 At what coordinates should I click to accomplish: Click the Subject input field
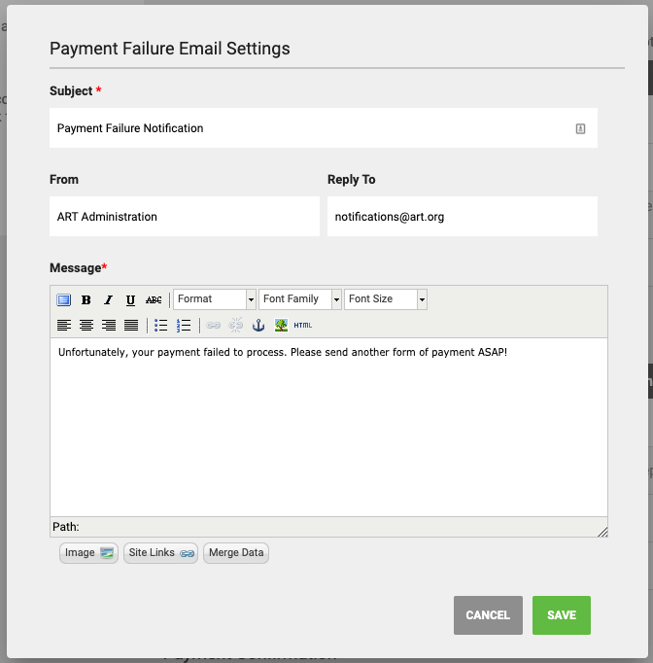point(324,128)
